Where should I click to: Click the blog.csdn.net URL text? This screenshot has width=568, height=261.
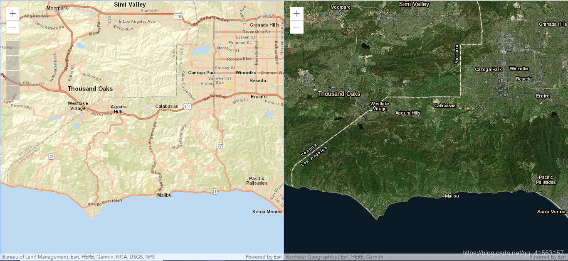point(513,253)
